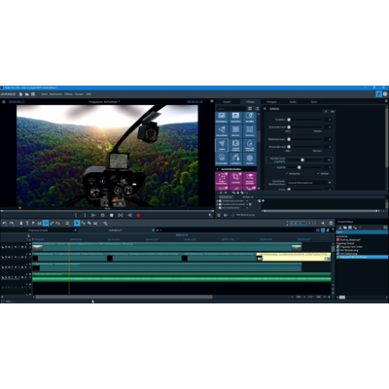
Task: Select the magenta crop effect tile
Action: pyautogui.click(x=235, y=178)
